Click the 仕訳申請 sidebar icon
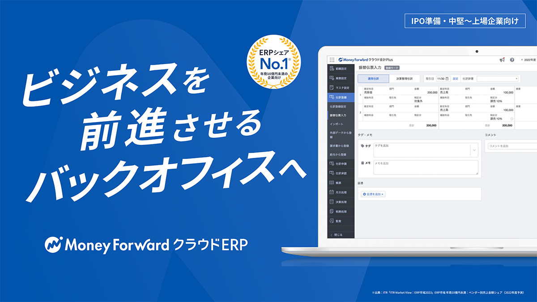Screen dimensions: 537x302 (332, 164)
